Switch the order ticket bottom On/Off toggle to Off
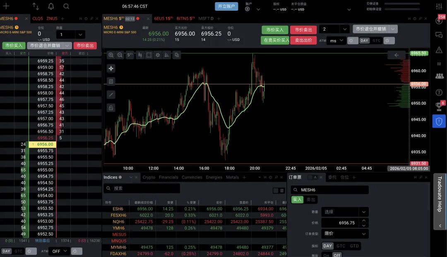Image resolution: width=447 pixels, height=257 pixels. coord(337,255)
